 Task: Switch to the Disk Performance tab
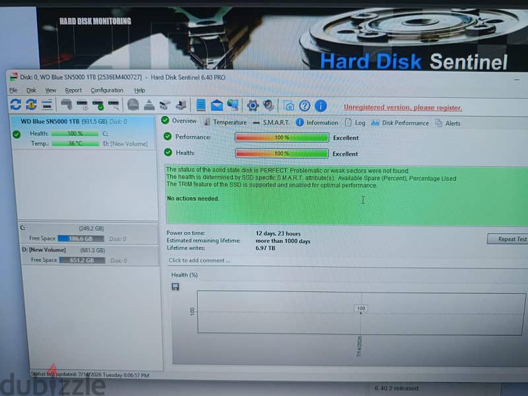[400, 123]
